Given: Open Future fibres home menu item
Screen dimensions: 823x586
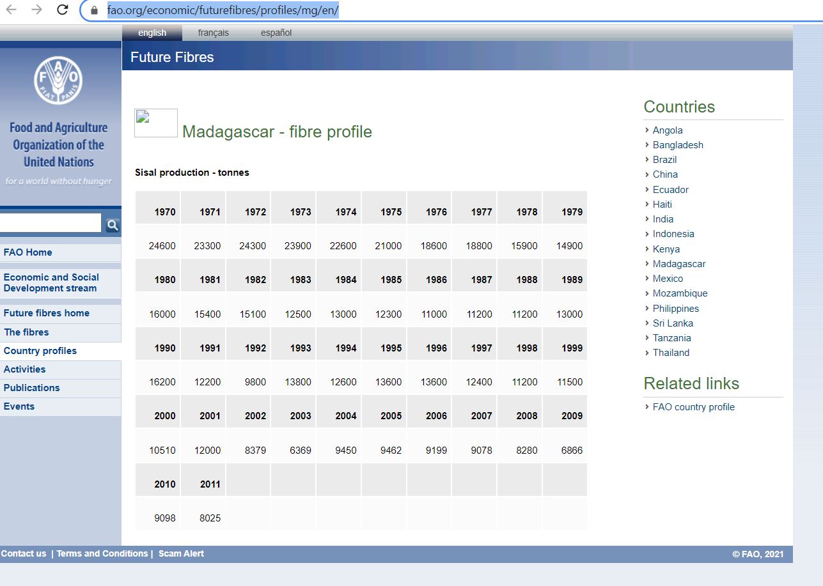Looking at the screenshot, I should [x=47, y=313].
